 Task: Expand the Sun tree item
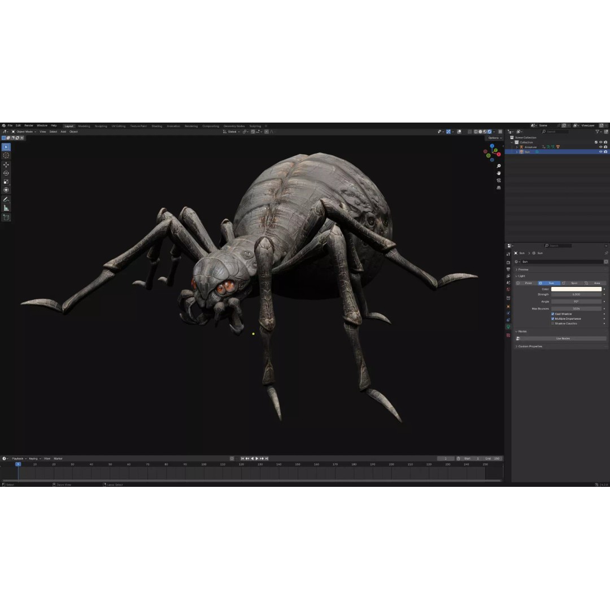click(x=517, y=152)
